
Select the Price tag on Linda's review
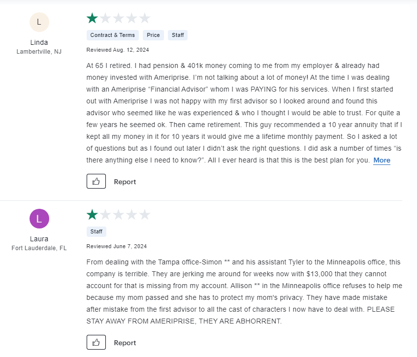pos(153,35)
